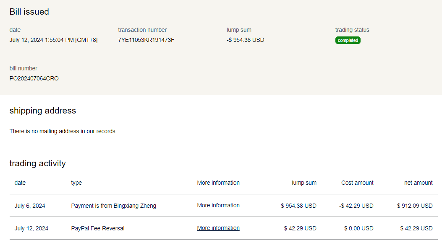Select the PayPal Fee Reversal row type

[x=98, y=228]
